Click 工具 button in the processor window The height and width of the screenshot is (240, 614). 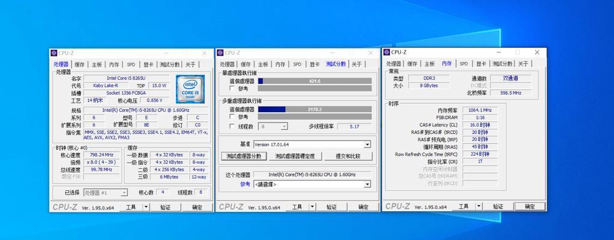click(x=131, y=207)
